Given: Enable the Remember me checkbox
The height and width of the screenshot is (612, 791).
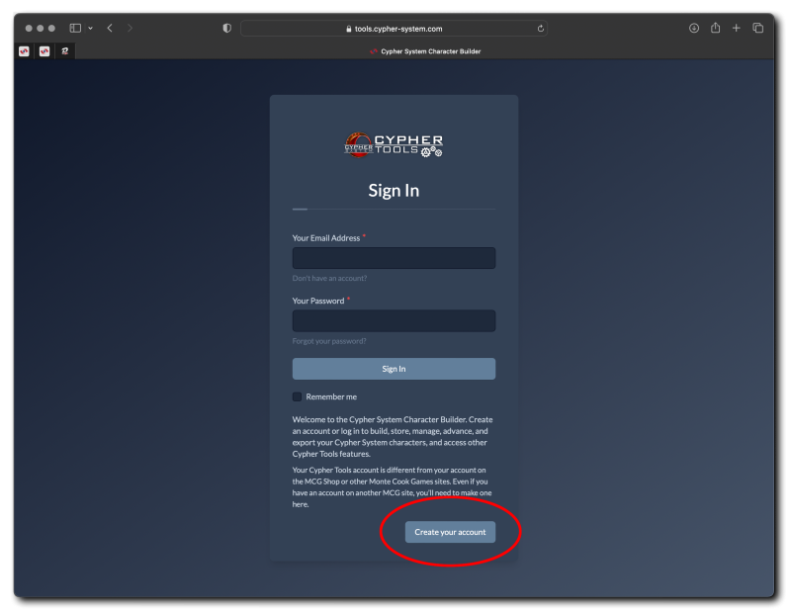Looking at the screenshot, I should (x=298, y=396).
